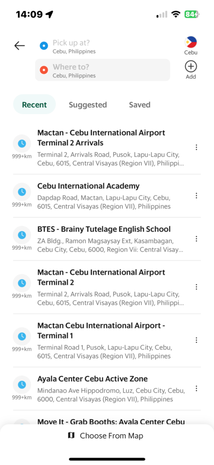Select the Recent tab
The height and width of the screenshot is (465, 214).
point(34,104)
